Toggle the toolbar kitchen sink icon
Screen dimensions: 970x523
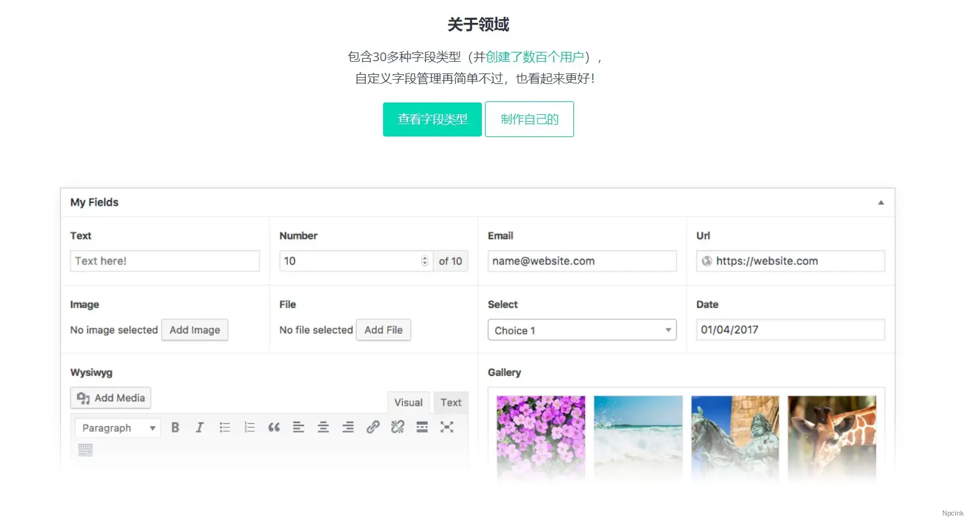(86, 450)
